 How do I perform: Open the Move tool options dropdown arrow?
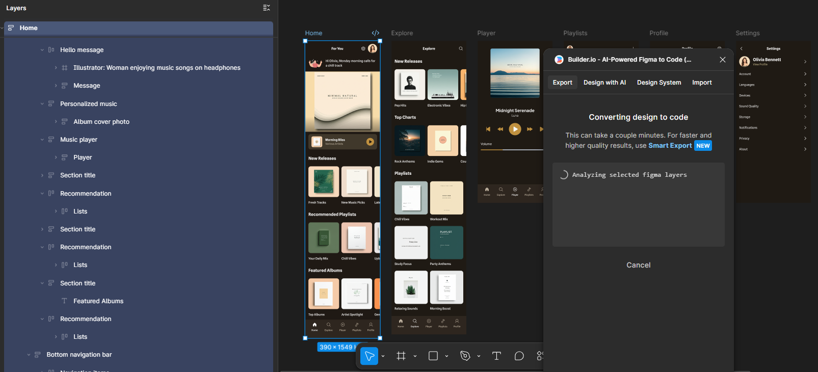[x=383, y=356]
